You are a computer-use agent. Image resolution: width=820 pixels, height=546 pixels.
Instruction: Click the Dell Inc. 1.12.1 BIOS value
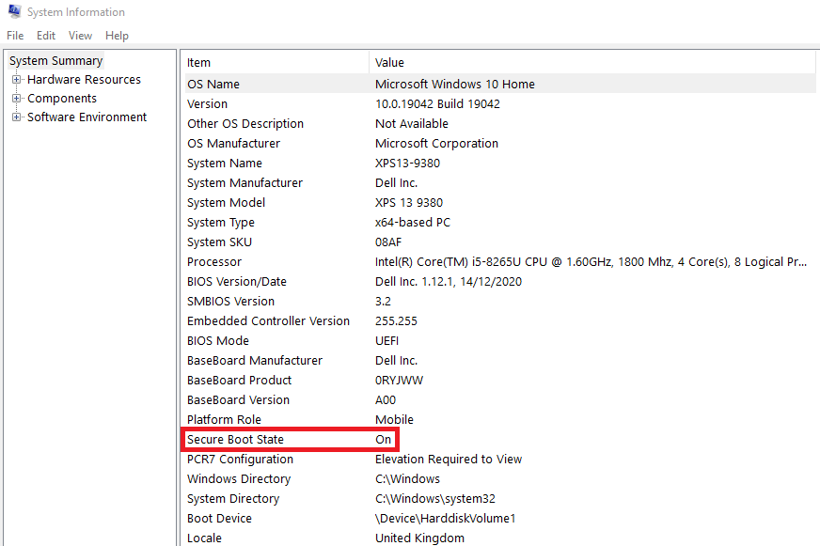coord(449,282)
